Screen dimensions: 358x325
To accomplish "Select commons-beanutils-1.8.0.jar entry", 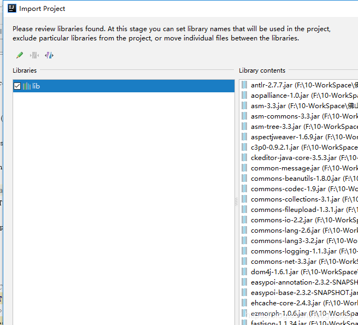I will click(300, 179).
